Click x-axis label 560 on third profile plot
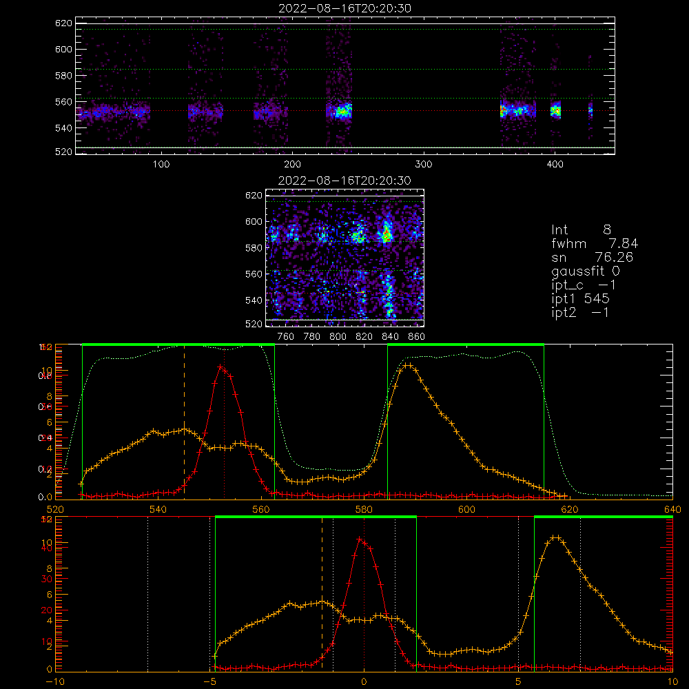This screenshot has width=689, height=689. 261,509
